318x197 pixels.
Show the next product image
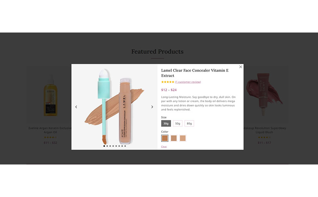(x=152, y=107)
